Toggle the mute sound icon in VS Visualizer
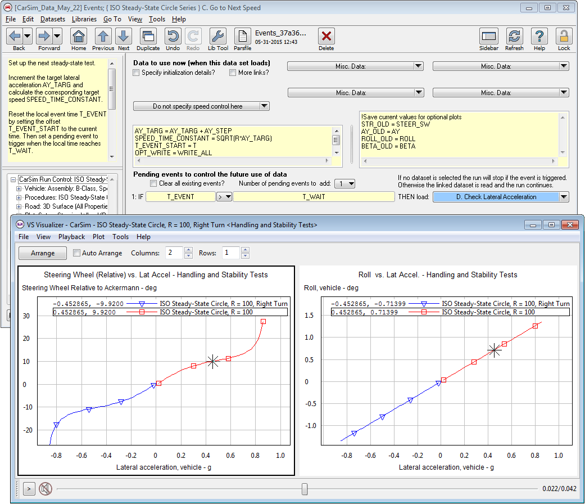The width and height of the screenshot is (585, 504). pyautogui.click(x=46, y=488)
